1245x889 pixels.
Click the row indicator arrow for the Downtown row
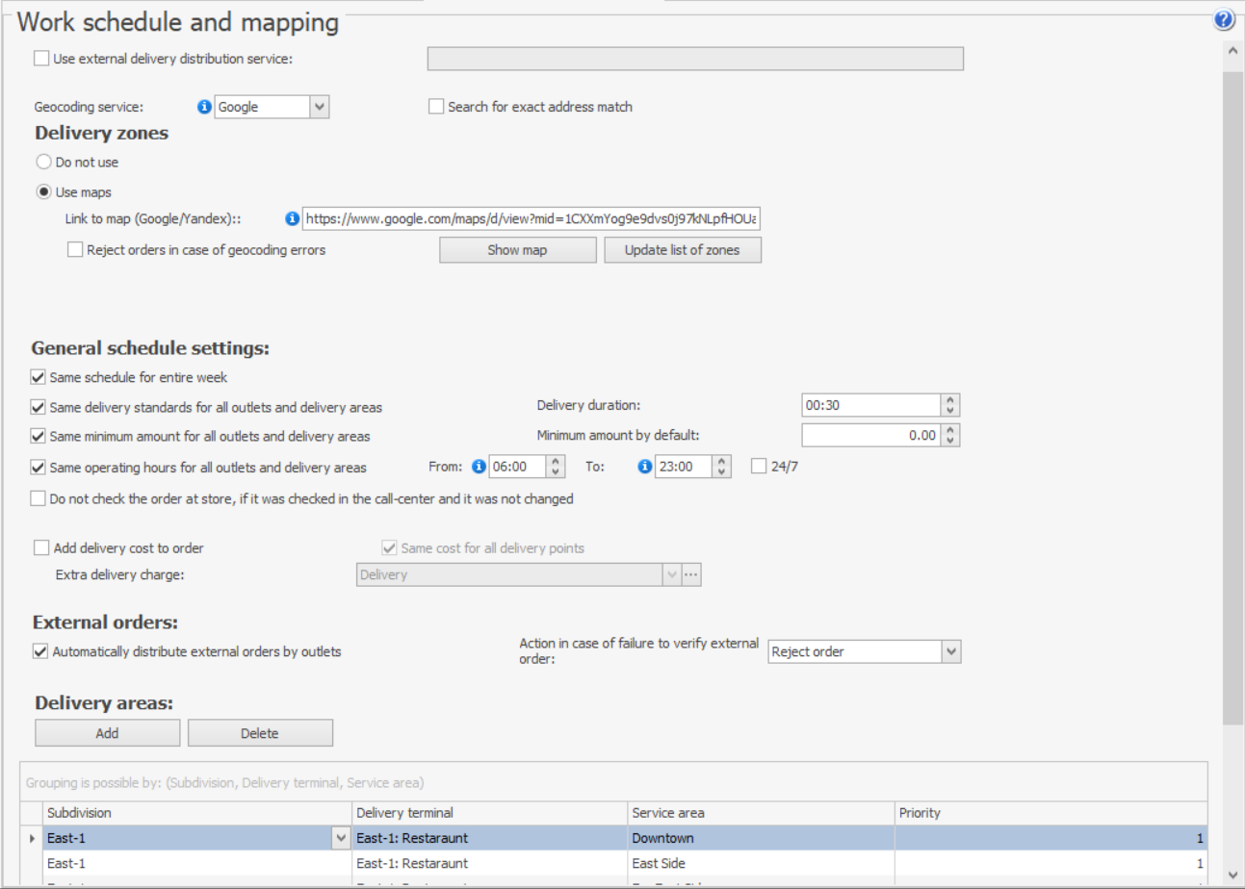click(x=32, y=838)
